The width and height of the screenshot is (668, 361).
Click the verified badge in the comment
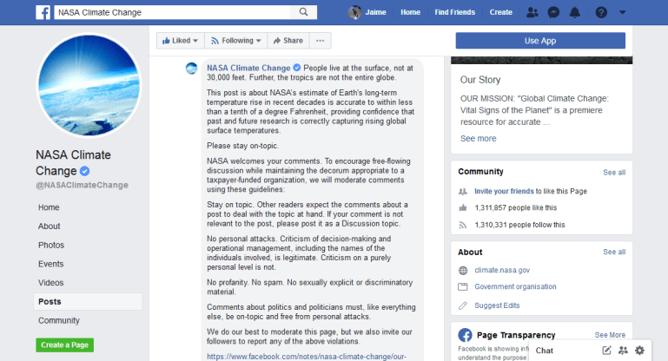[297, 68]
